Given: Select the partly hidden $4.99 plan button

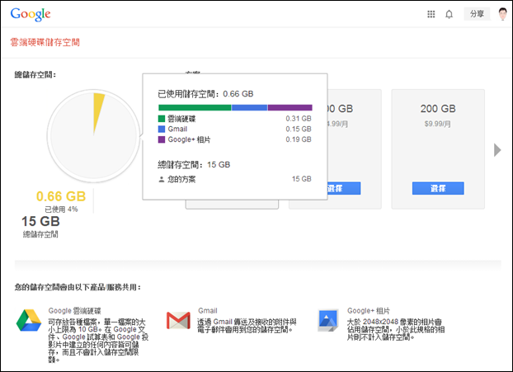Looking at the screenshot, I should (x=344, y=188).
